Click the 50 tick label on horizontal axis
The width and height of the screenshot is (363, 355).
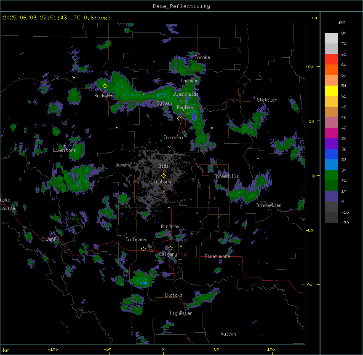click(217, 349)
